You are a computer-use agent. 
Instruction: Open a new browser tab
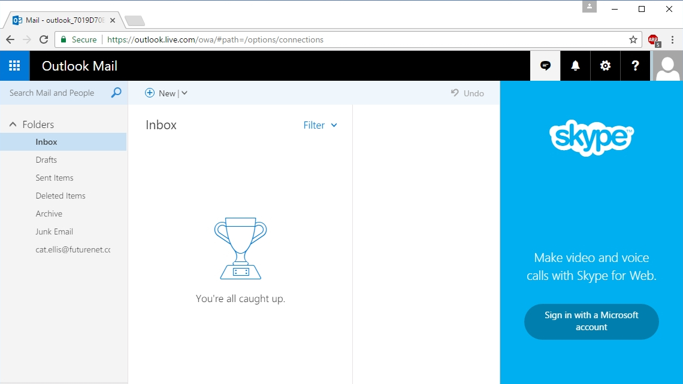135,20
